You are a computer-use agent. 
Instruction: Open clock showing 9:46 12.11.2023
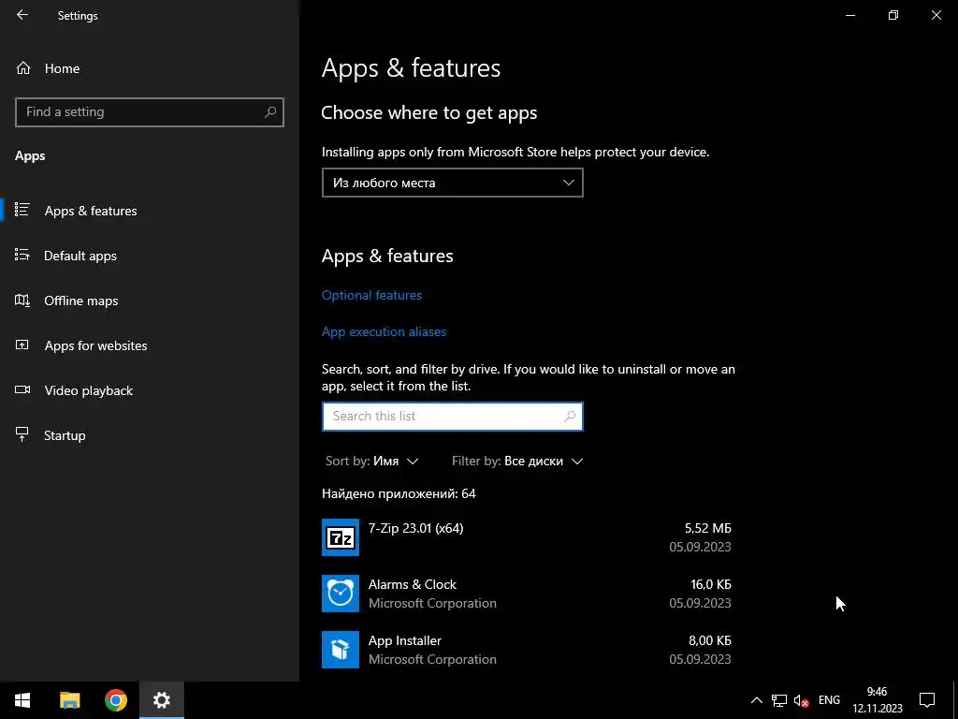click(878, 700)
